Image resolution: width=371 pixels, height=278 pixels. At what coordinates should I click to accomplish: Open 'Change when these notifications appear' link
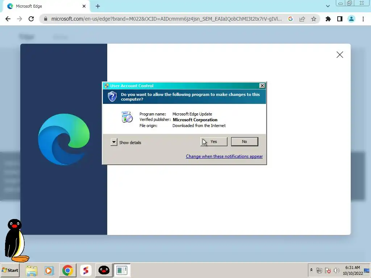tap(224, 156)
